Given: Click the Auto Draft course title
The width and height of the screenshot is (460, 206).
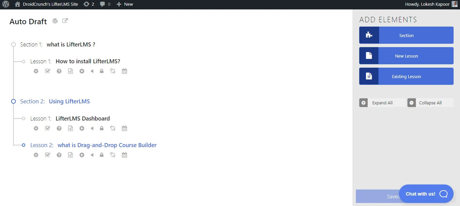Looking at the screenshot, I should [x=28, y=22].
